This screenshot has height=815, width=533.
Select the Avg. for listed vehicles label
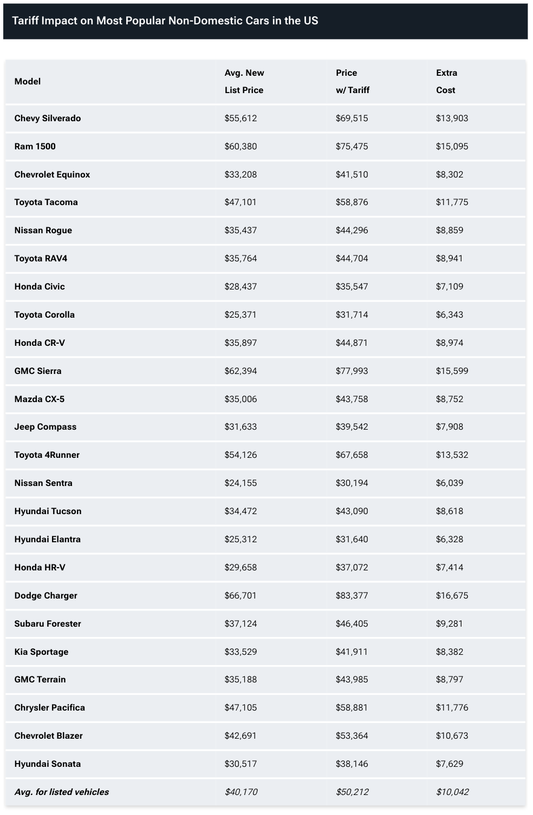click(x=62, y=792)
